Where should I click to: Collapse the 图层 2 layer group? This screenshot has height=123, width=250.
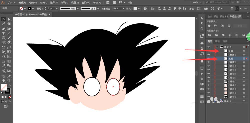tap(218, 47)
